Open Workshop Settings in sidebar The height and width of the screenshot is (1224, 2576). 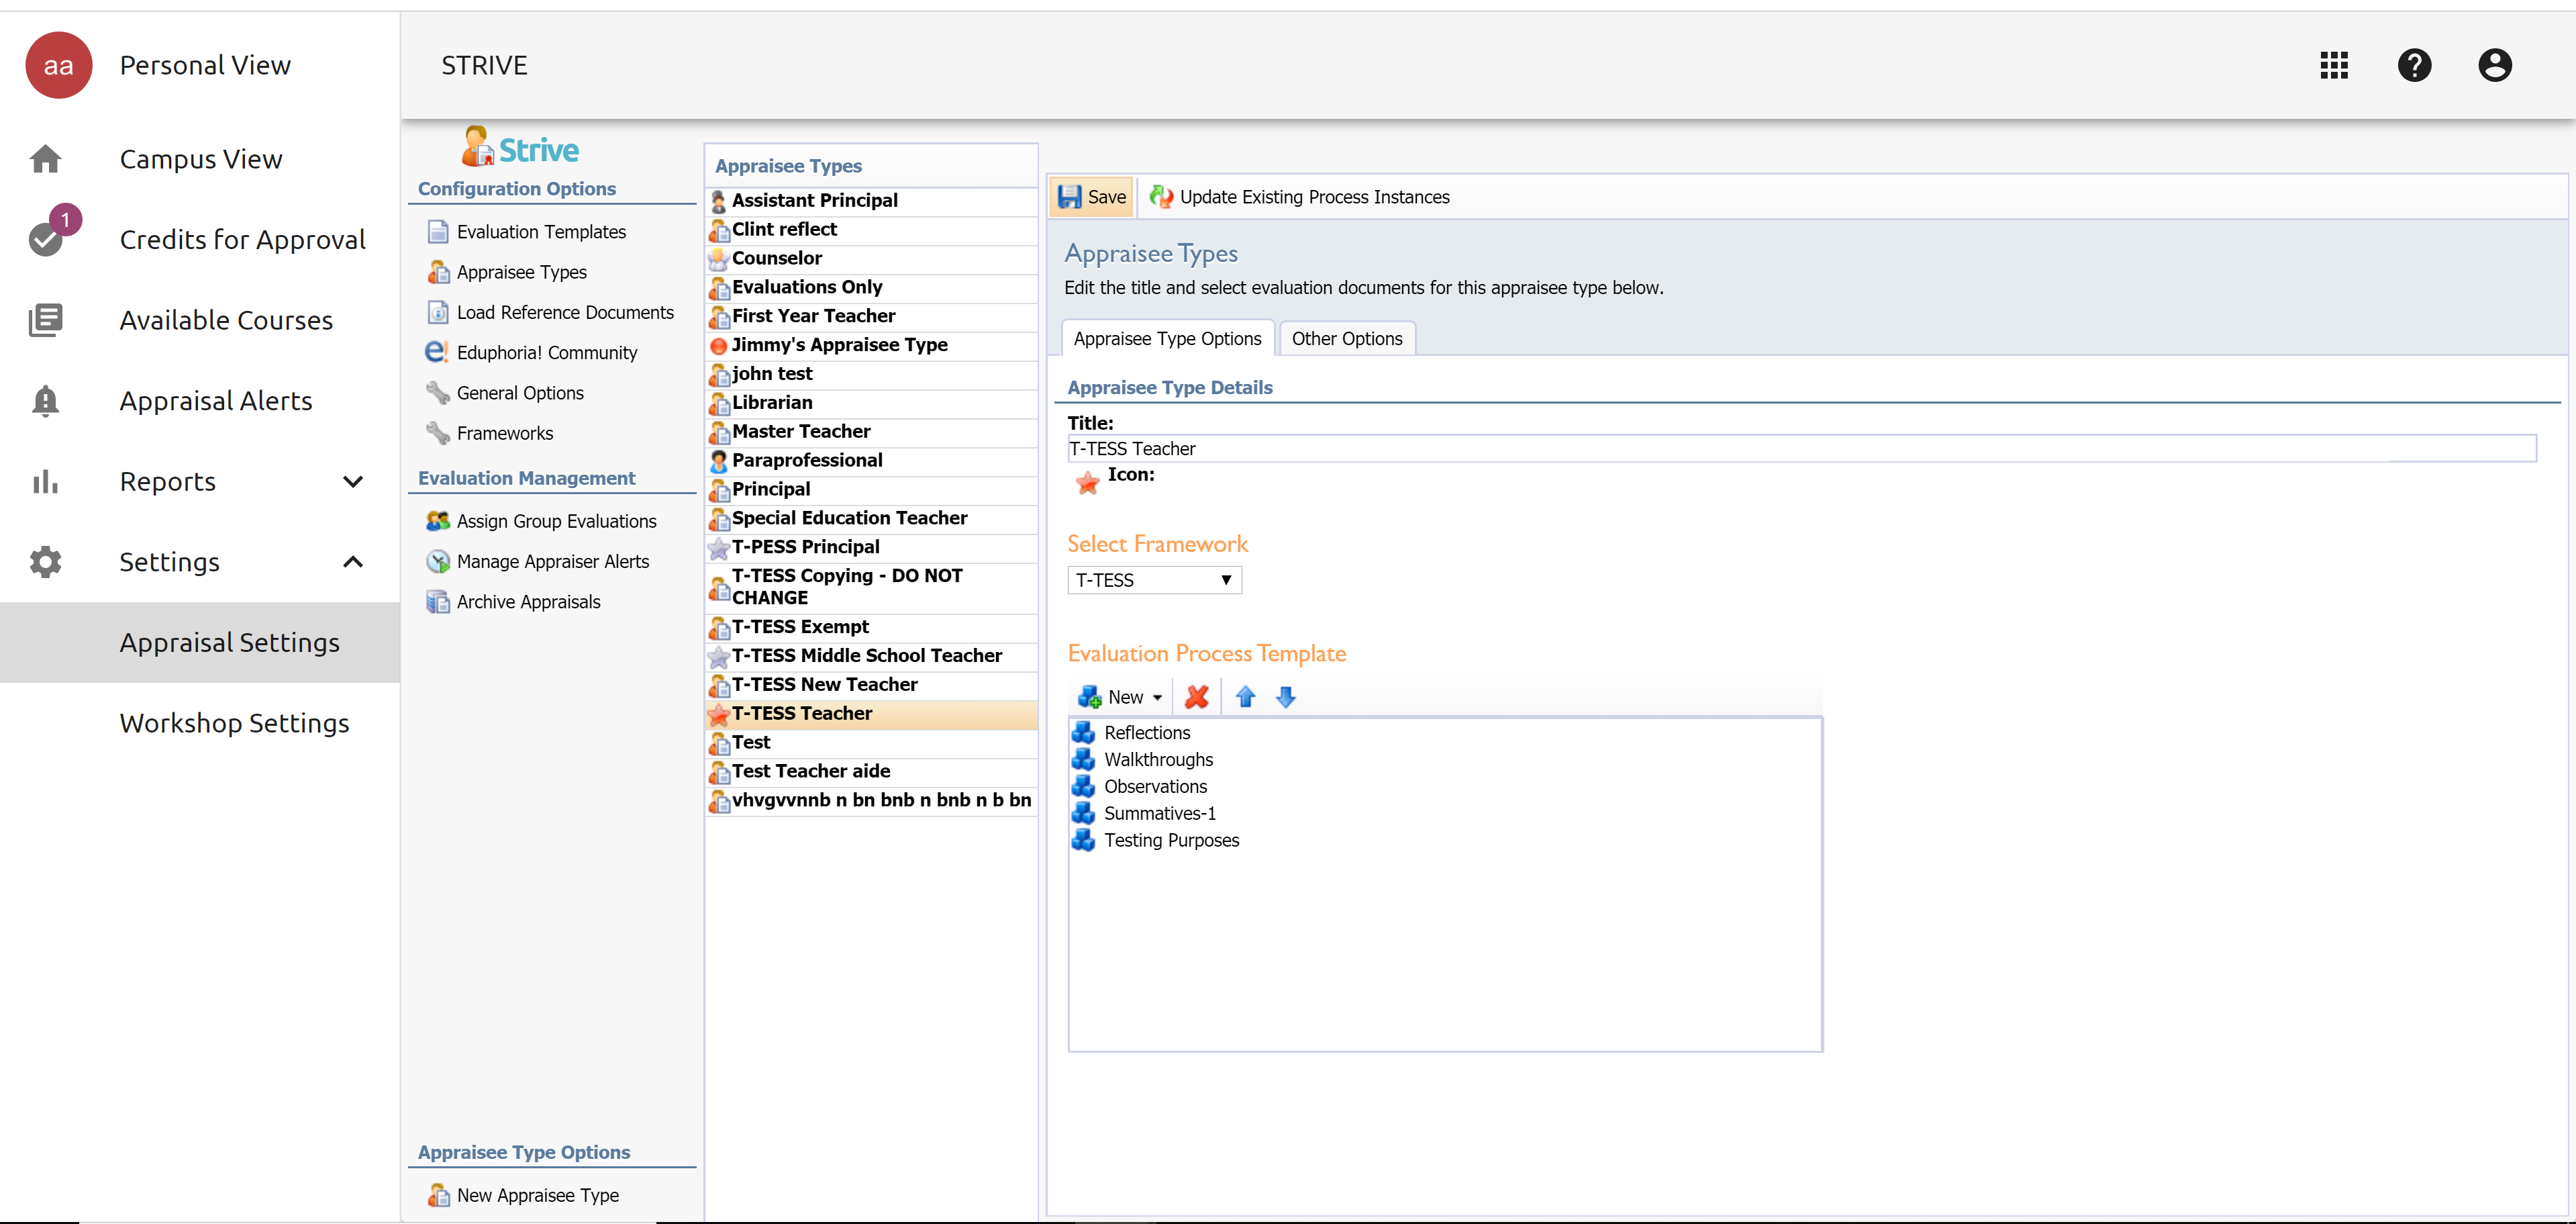click(234, 723)
